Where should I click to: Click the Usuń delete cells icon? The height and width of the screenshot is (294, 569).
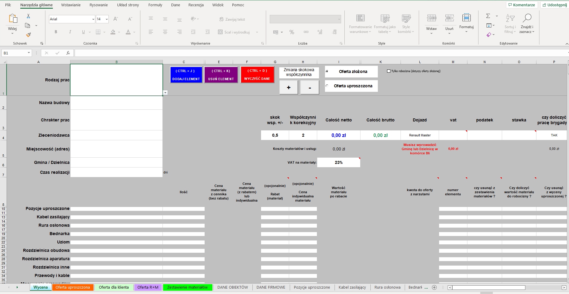pos(449,19)
